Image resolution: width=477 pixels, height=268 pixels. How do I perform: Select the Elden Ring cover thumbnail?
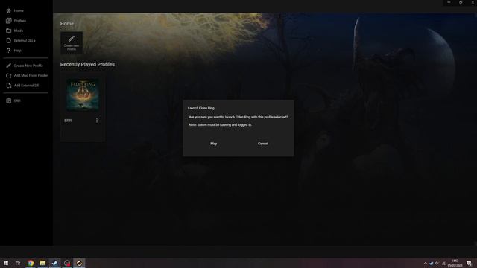click(83, 95)
